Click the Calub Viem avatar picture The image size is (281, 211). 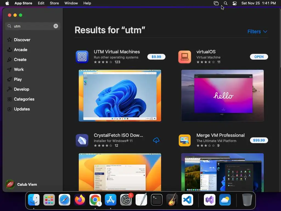tap(10, 184)
